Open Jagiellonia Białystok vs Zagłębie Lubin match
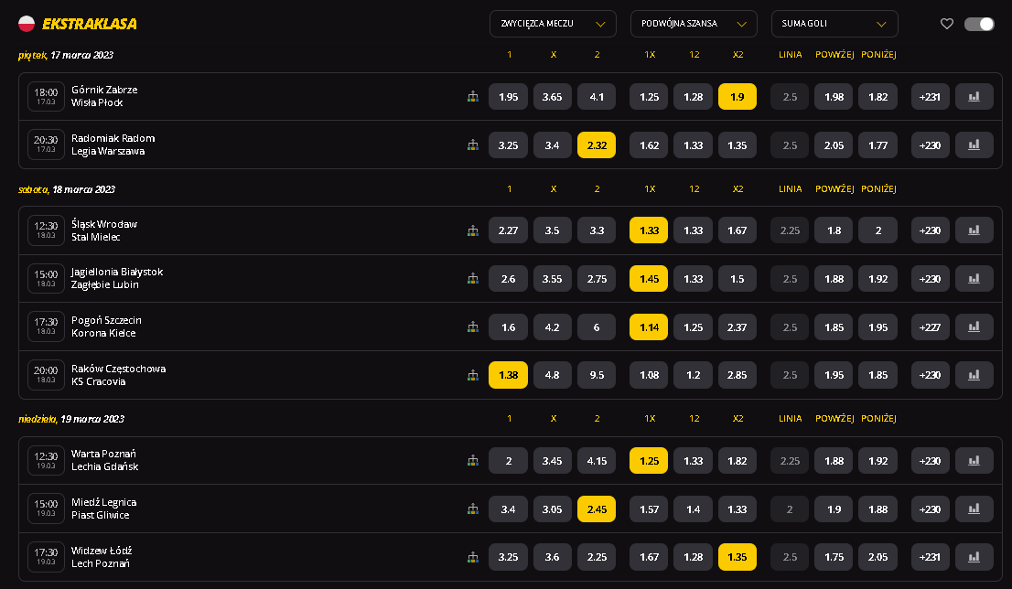 (x=116, y=278)
